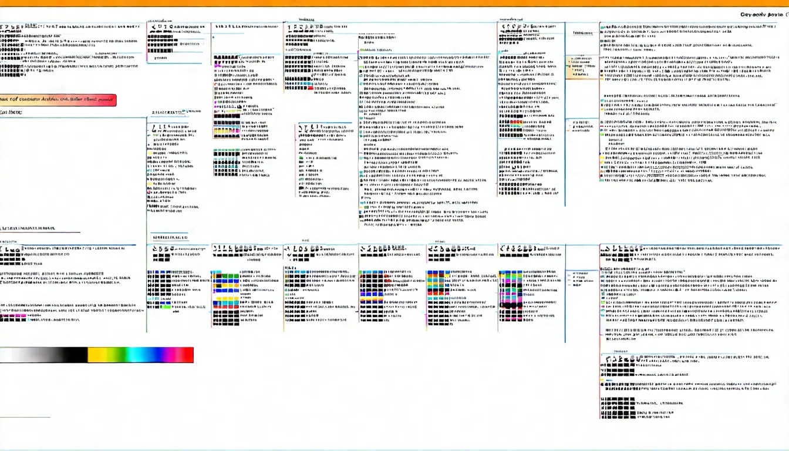
Task: Click the red banner message on the left side
Action: (59, 99)
